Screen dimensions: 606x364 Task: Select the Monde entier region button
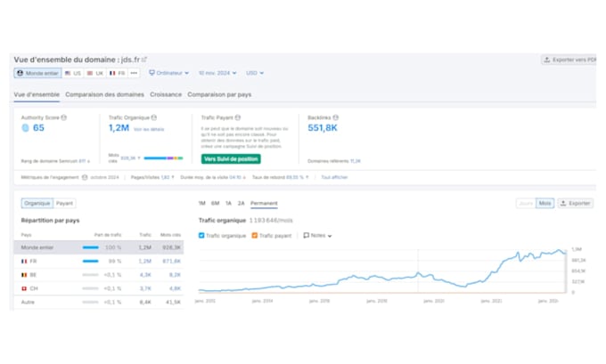[37, 73]
